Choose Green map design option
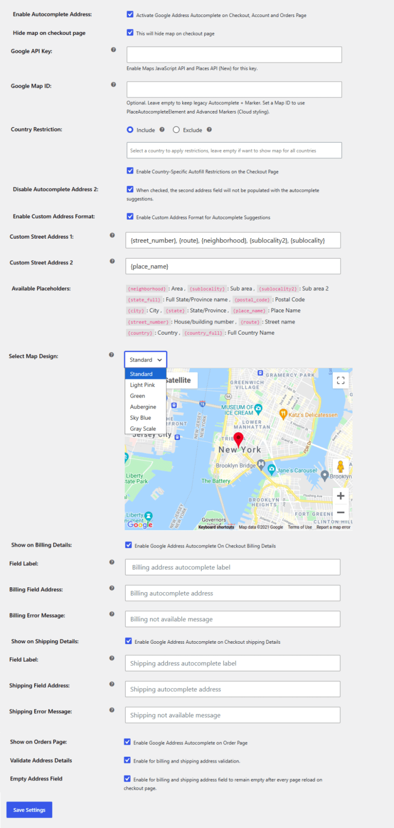Screen dimensions: 394x828 point(145,396)
